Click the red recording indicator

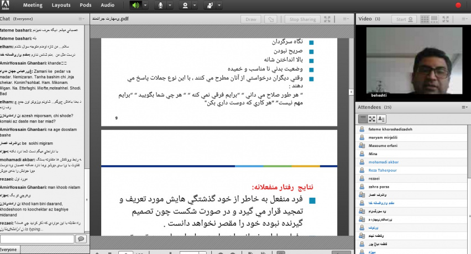458,5
